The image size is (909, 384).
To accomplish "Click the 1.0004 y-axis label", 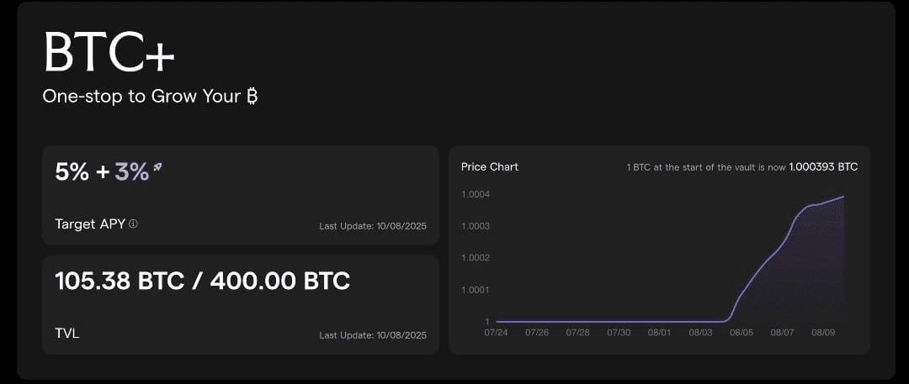I will pyautogui.click(x=476, y=194).
